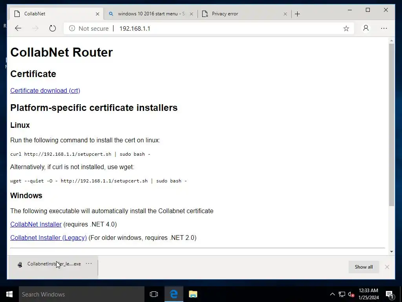Click the wget --quiet command text
The width and height of the screenshot is (402, 302).
tap(99, 181)
